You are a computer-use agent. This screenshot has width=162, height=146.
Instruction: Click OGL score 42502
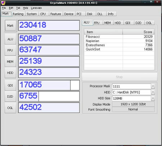point(49,108)
